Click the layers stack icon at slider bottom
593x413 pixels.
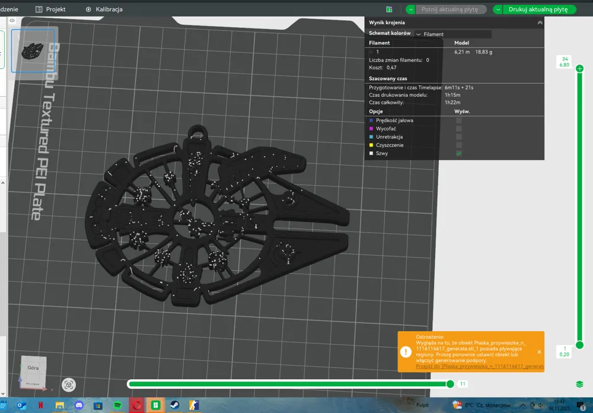(579, 385)
